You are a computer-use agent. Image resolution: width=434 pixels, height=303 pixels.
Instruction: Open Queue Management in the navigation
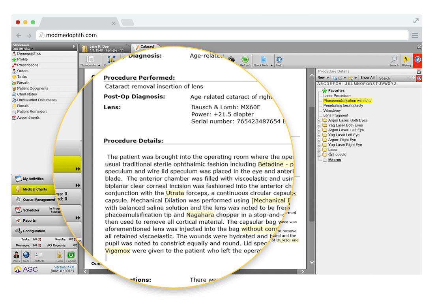(x=34, y=200)
